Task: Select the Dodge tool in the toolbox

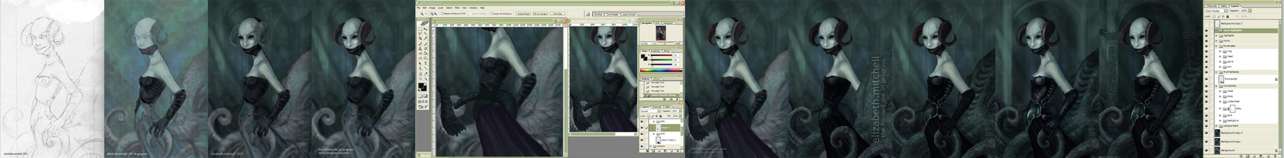Action: 426,58
